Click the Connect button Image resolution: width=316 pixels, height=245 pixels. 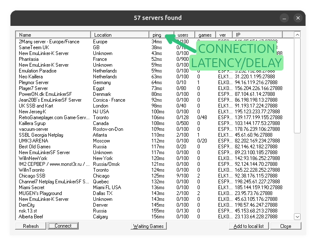tap(63, 226)
